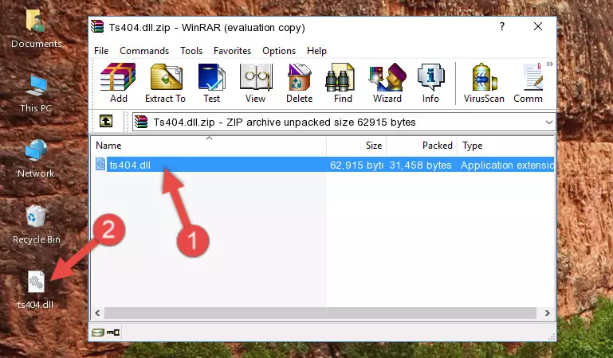This screenshot has height=358, width=613.
Task: Click the 31,458 bytes packed cell
Action: pos(420,165)
